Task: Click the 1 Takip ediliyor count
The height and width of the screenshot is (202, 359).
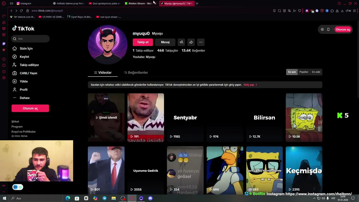Action: [x=143, y=50]
